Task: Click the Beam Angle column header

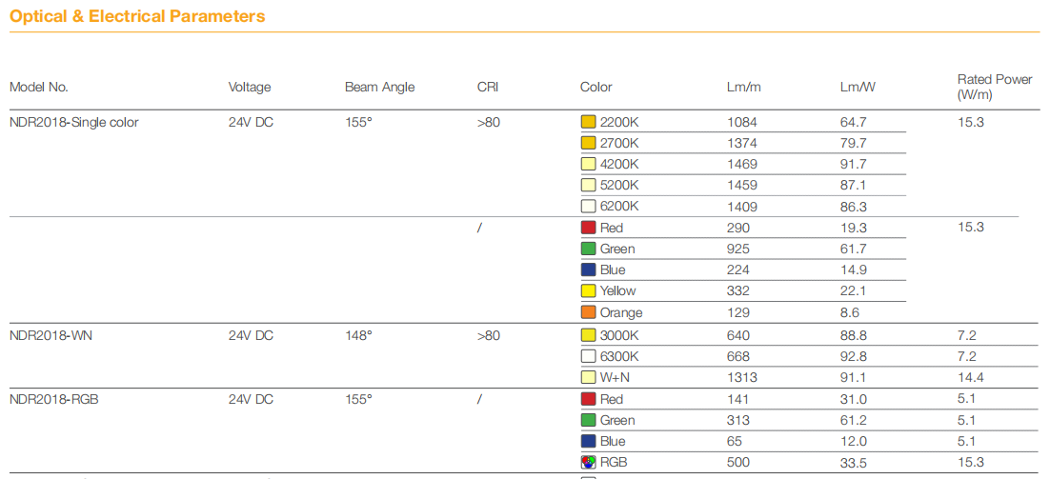Action: point(379,87)
